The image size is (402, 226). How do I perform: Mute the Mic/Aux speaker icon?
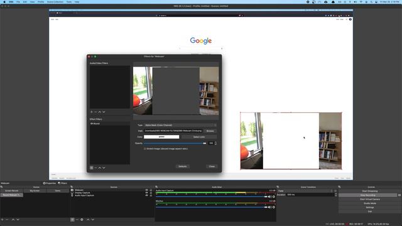click(x=269, y=207)
